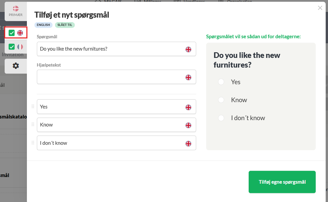Click UK flag icon in Hjælpetekst field
This screenshot has width=328, height=202.
pyautogui.click(x=188, y=77)
